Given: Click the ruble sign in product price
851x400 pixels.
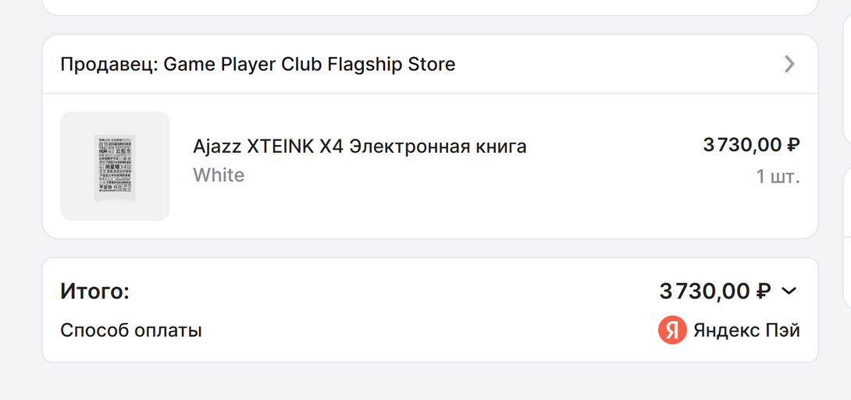Looking at the screenshot, I should click(793, 144).
